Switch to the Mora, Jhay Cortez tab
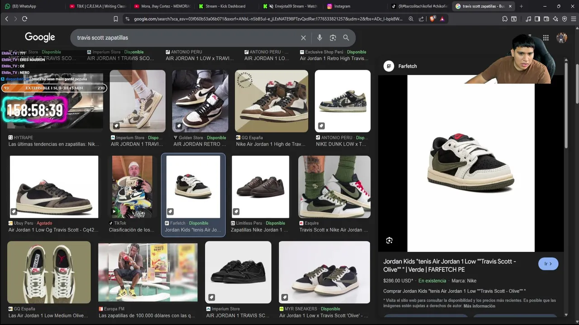The height and width of the screenshot is (325, 579). click(162, 6)
